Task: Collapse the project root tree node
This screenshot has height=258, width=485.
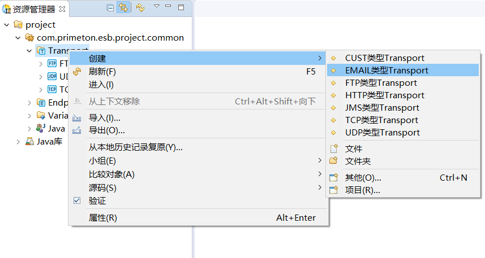Action: coord(7,25)
